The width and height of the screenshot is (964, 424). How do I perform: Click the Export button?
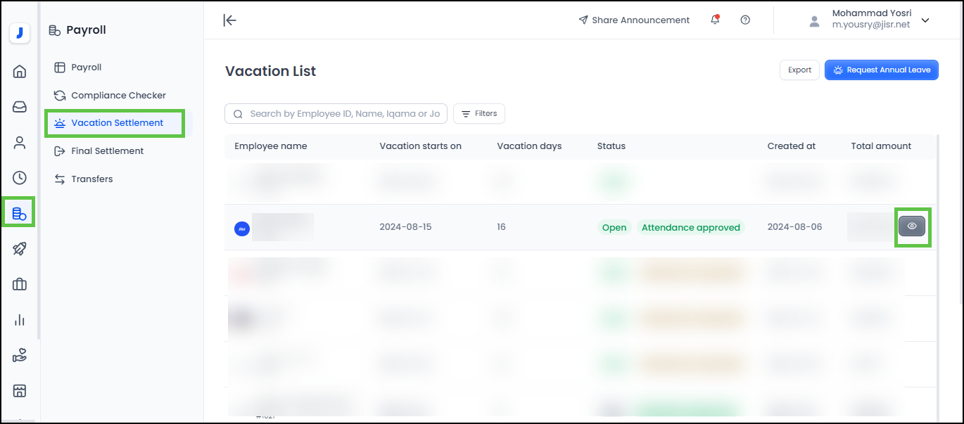click(x=799, y=70)
